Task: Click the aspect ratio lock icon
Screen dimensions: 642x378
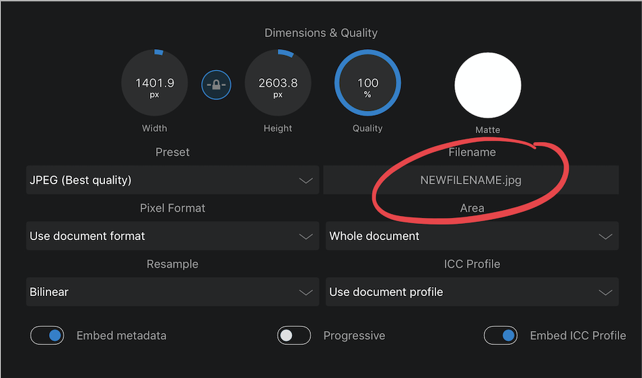Action: point(217,85)
